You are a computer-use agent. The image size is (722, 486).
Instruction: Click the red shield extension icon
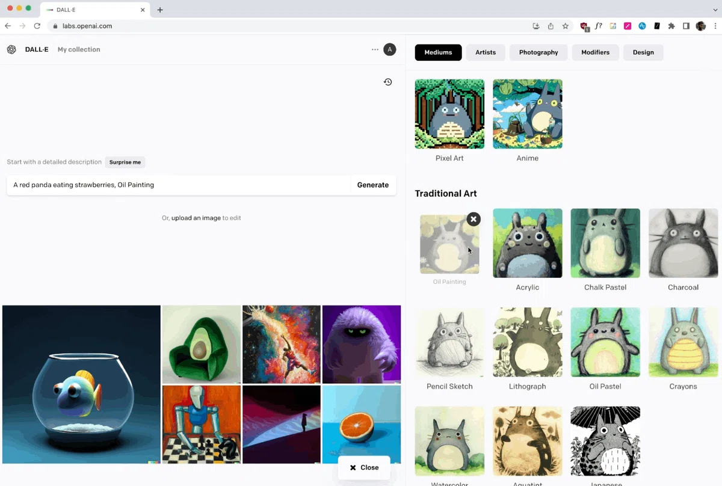pyautogui.click(x=584, y=26)
